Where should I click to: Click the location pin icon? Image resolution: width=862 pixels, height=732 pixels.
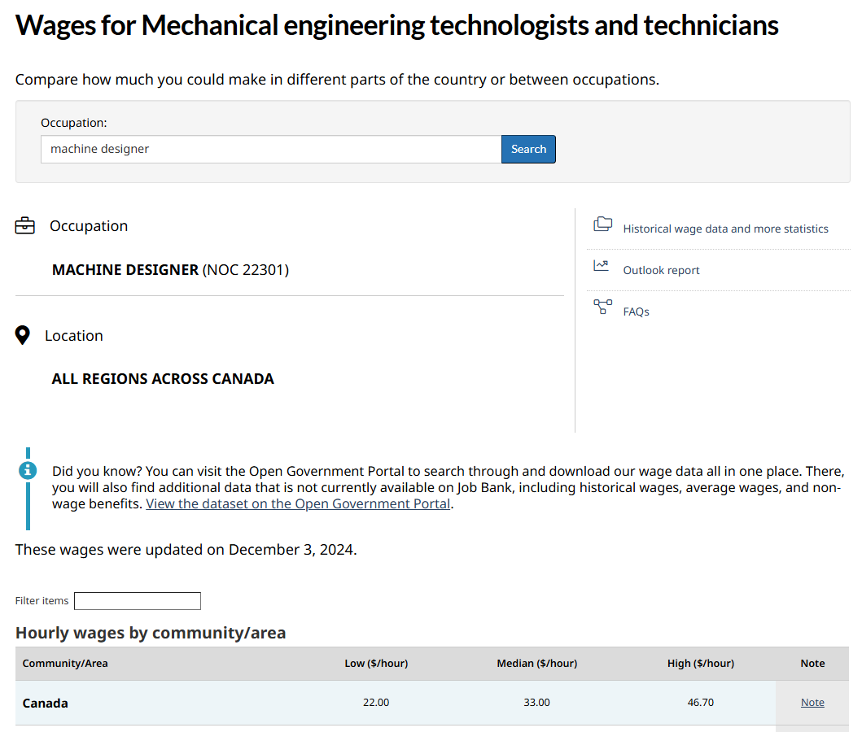(23, 335)
